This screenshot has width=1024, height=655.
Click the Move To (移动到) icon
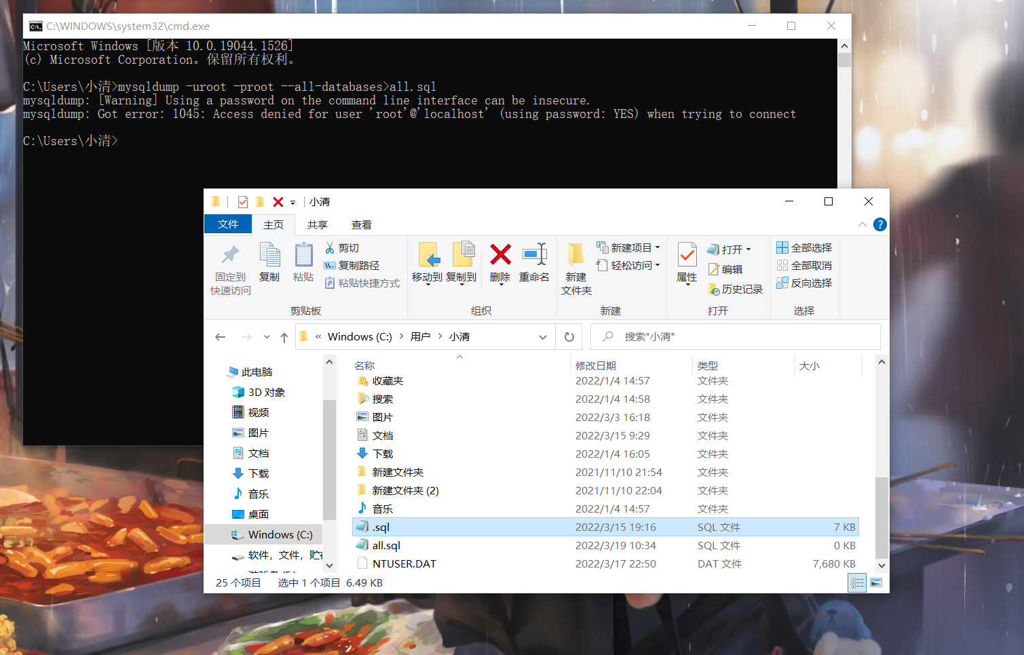click(x=428, y=255)
